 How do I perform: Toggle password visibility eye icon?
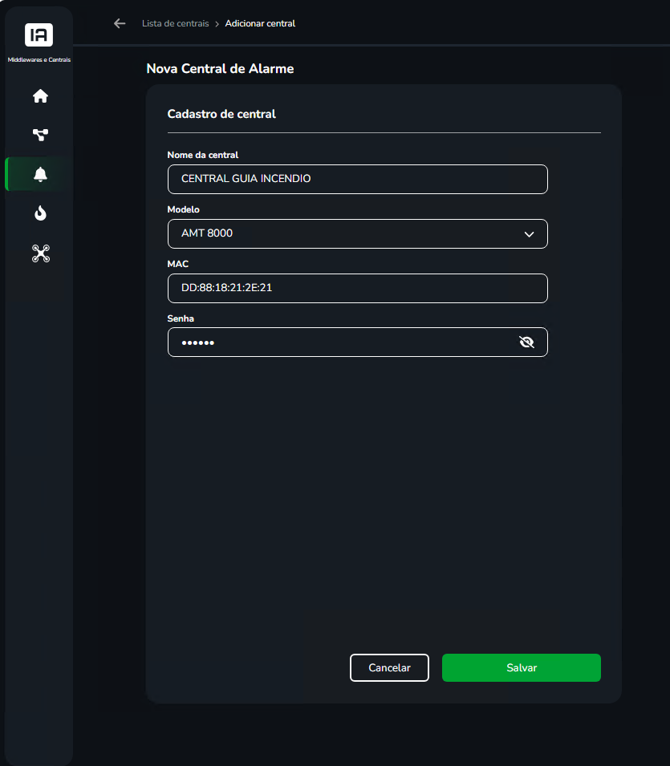pos(527,342)
